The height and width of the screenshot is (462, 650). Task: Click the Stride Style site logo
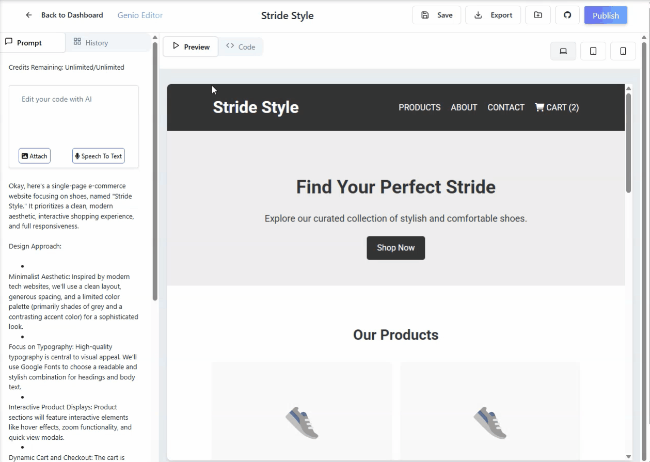(256, 107)
